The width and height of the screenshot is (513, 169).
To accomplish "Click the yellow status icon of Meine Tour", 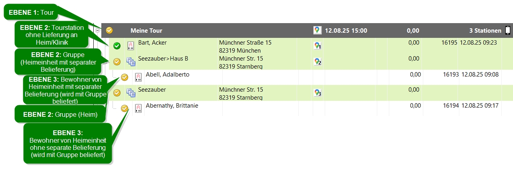I will [x=109, y=30].
